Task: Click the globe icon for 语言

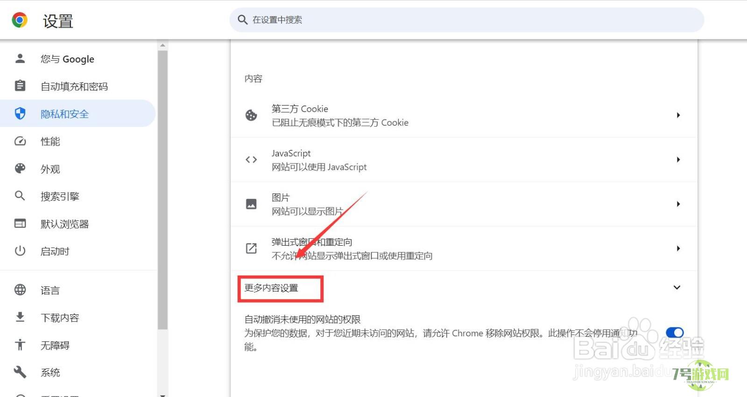Action: [20, 290]
